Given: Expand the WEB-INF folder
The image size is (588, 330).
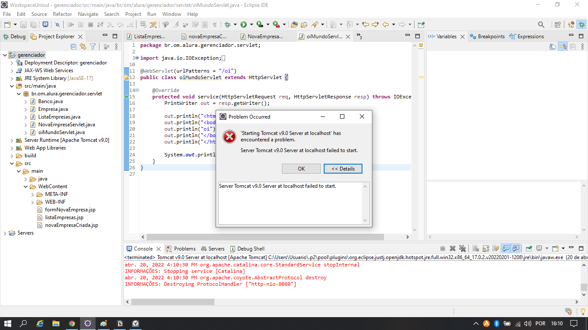Looking at the screenshot, I should [x=33, y=202].
